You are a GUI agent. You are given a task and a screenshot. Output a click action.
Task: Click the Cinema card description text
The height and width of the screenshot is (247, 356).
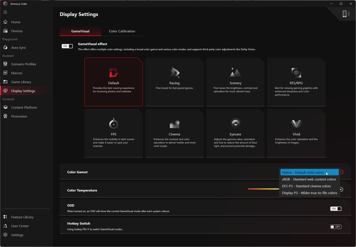point(174,142)
